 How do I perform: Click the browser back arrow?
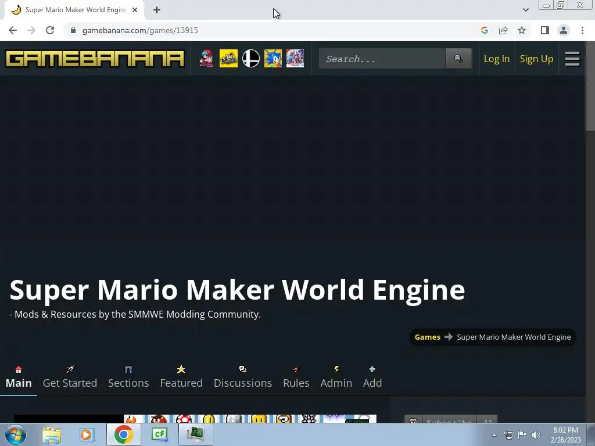(13, 30)
